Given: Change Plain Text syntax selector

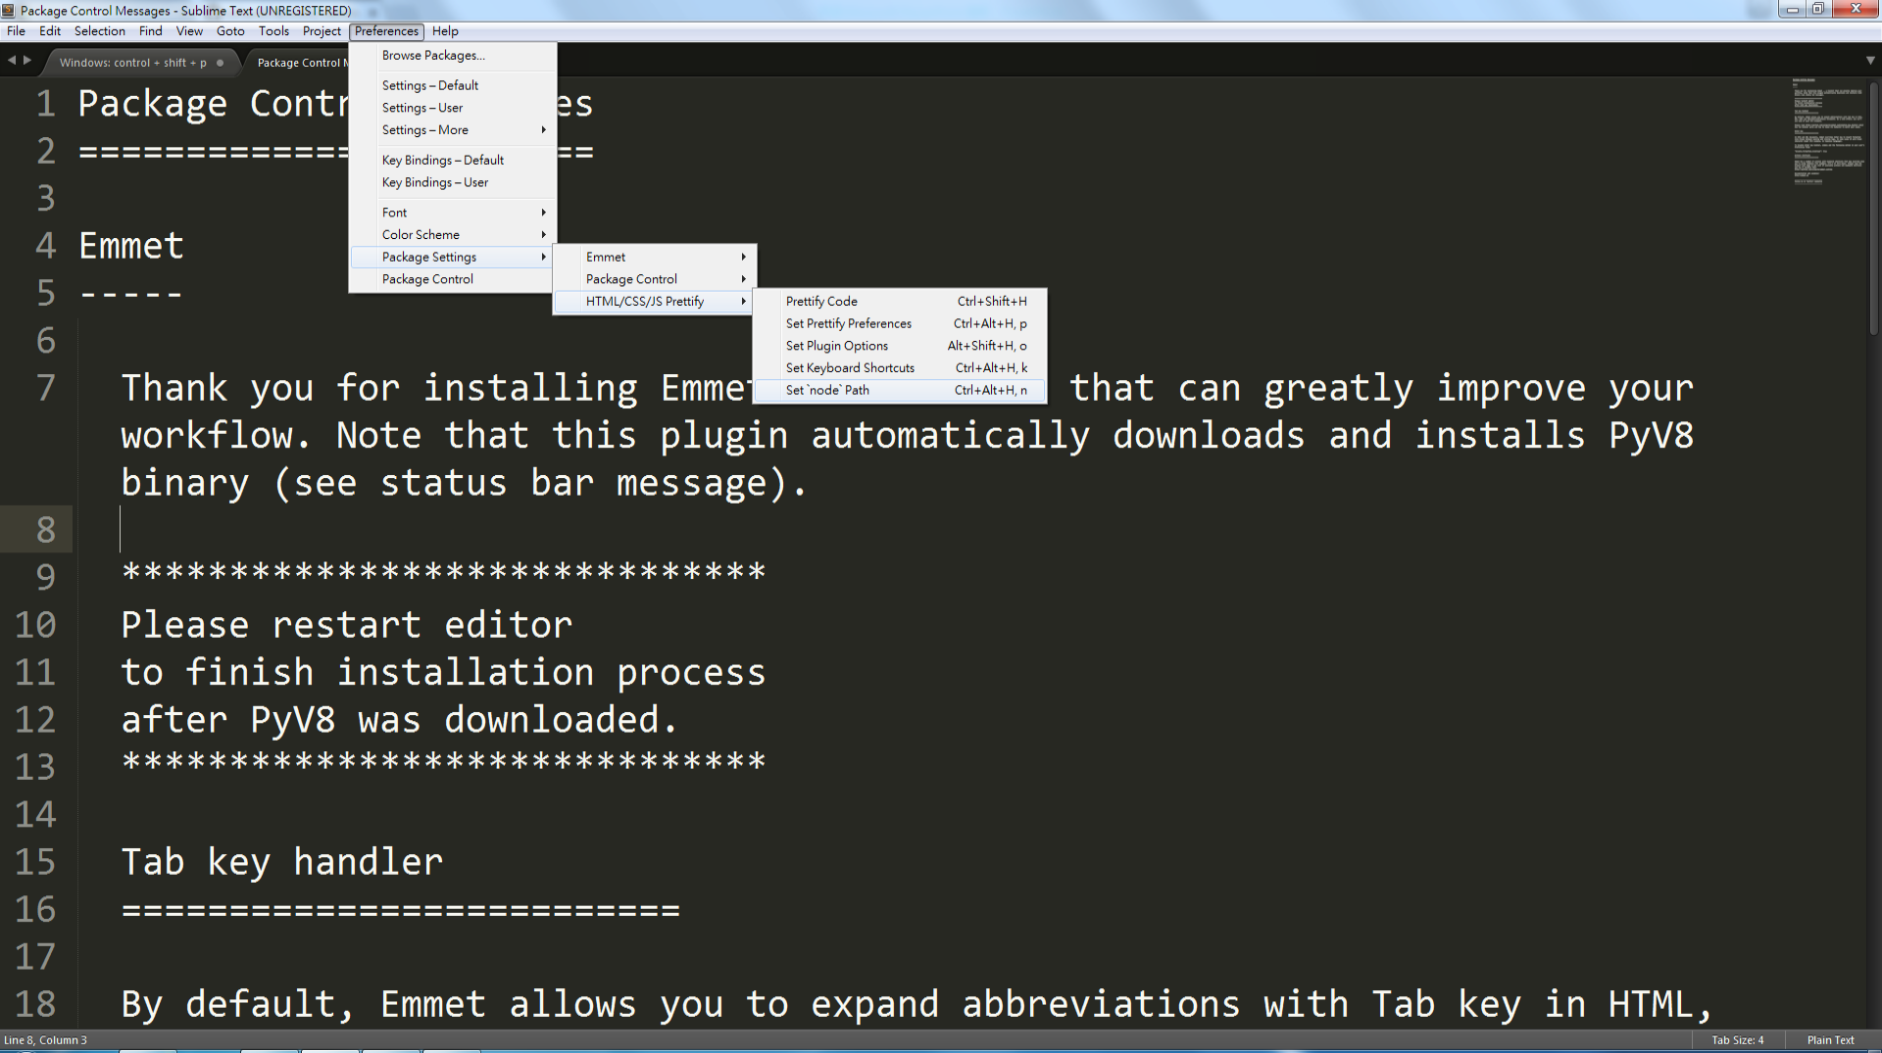Looking at the screenshot, I should (1830, 1040).
